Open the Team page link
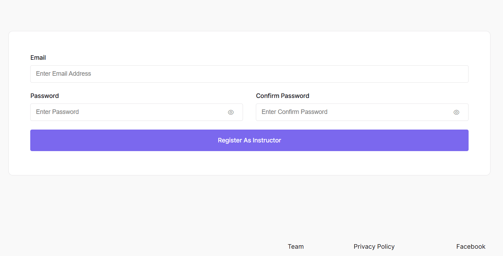This screenshot has height=256, width=503. point(295,246)
